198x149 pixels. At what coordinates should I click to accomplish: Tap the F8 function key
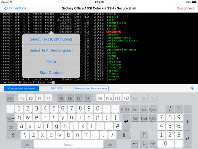(88, 98)
